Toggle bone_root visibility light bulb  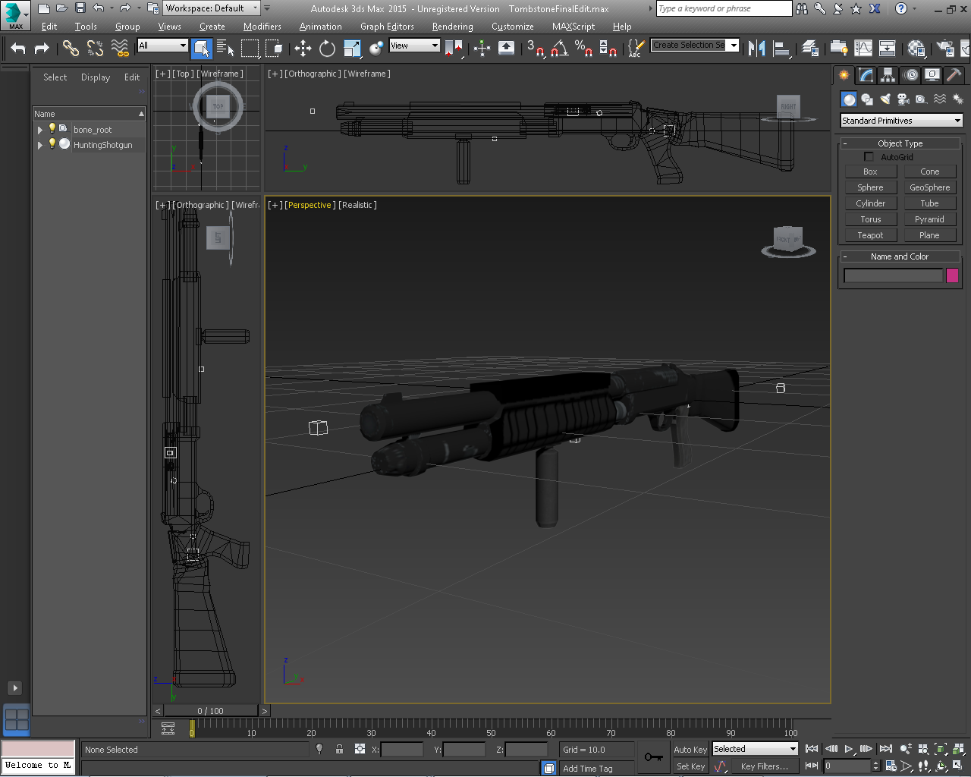click(52, 129)
